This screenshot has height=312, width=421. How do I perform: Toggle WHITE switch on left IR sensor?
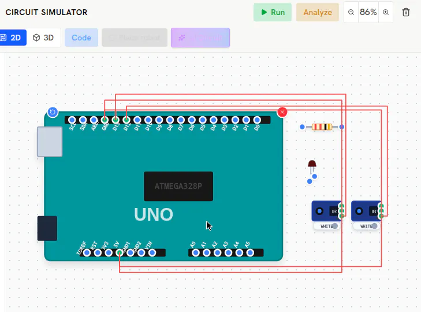click(x=327, y=226)
